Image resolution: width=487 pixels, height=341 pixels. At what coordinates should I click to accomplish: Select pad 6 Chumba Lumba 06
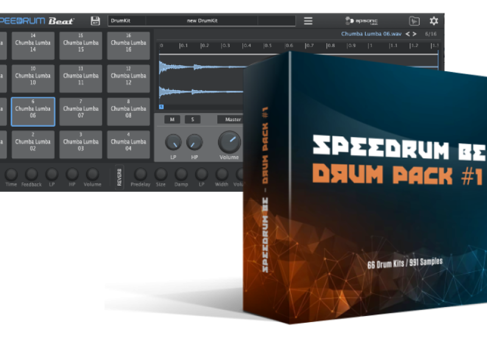point(33,111)
